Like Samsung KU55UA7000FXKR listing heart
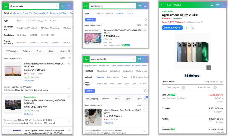This screenshot has width=229, height=136. click(x=69, y=64)
